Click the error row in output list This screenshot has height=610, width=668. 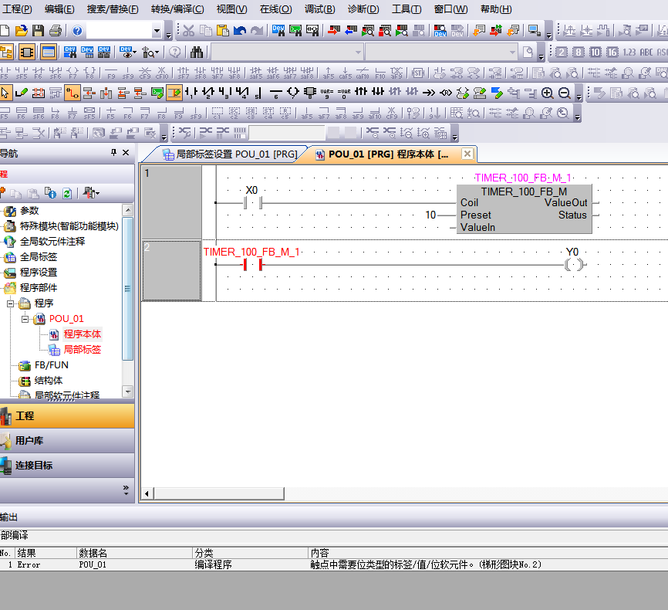pos(231,564)
